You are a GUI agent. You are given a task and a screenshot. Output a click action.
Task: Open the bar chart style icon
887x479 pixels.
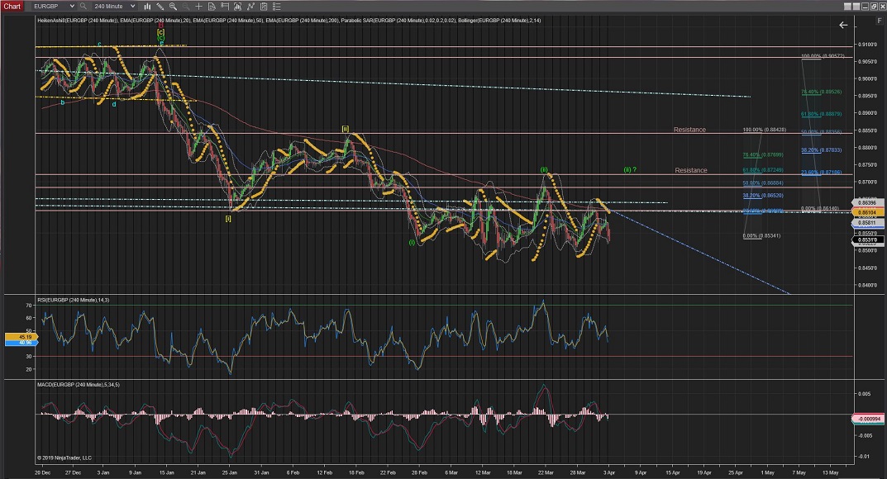pos(147,7)
